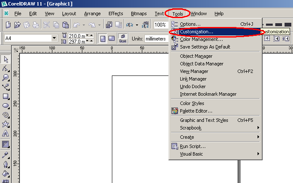Choose Color Management menu entry

[x=215, y=39]
